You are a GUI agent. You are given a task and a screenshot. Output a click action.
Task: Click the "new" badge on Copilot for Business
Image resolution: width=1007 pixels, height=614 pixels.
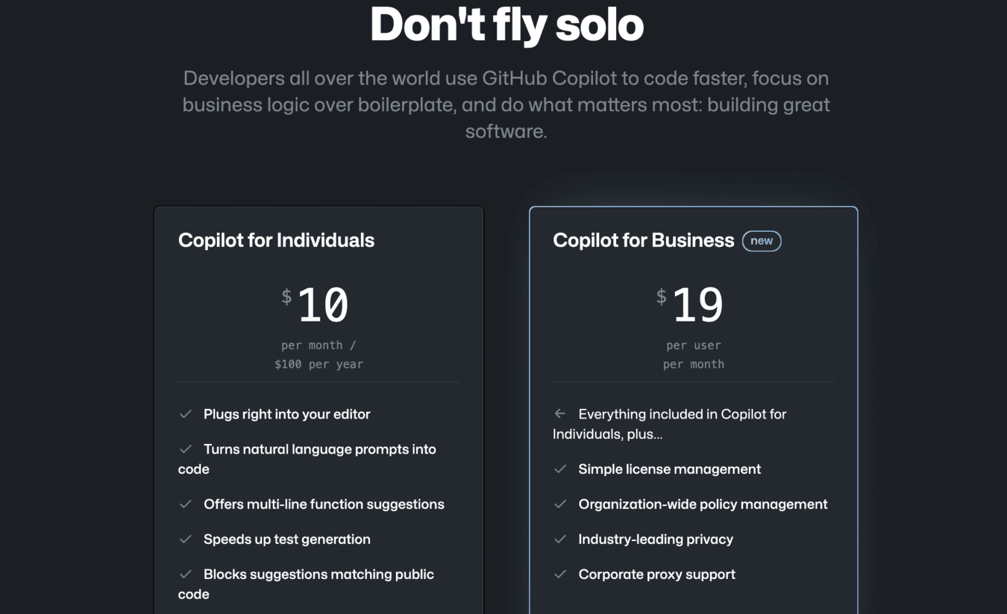[762, 241]
